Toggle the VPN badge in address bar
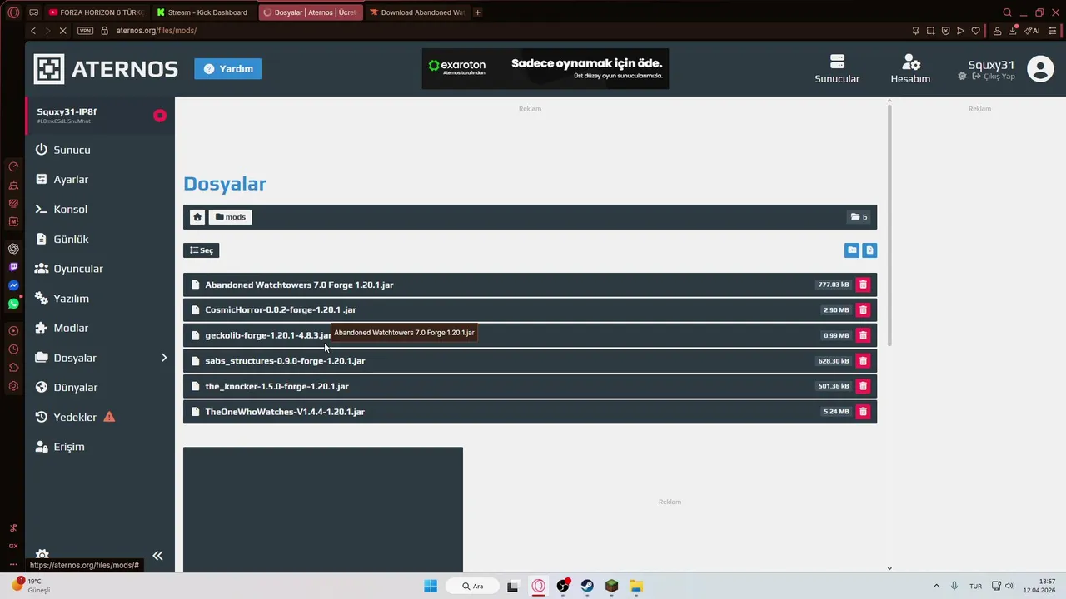The image size is (1066, 599). [x=85, y=31]
